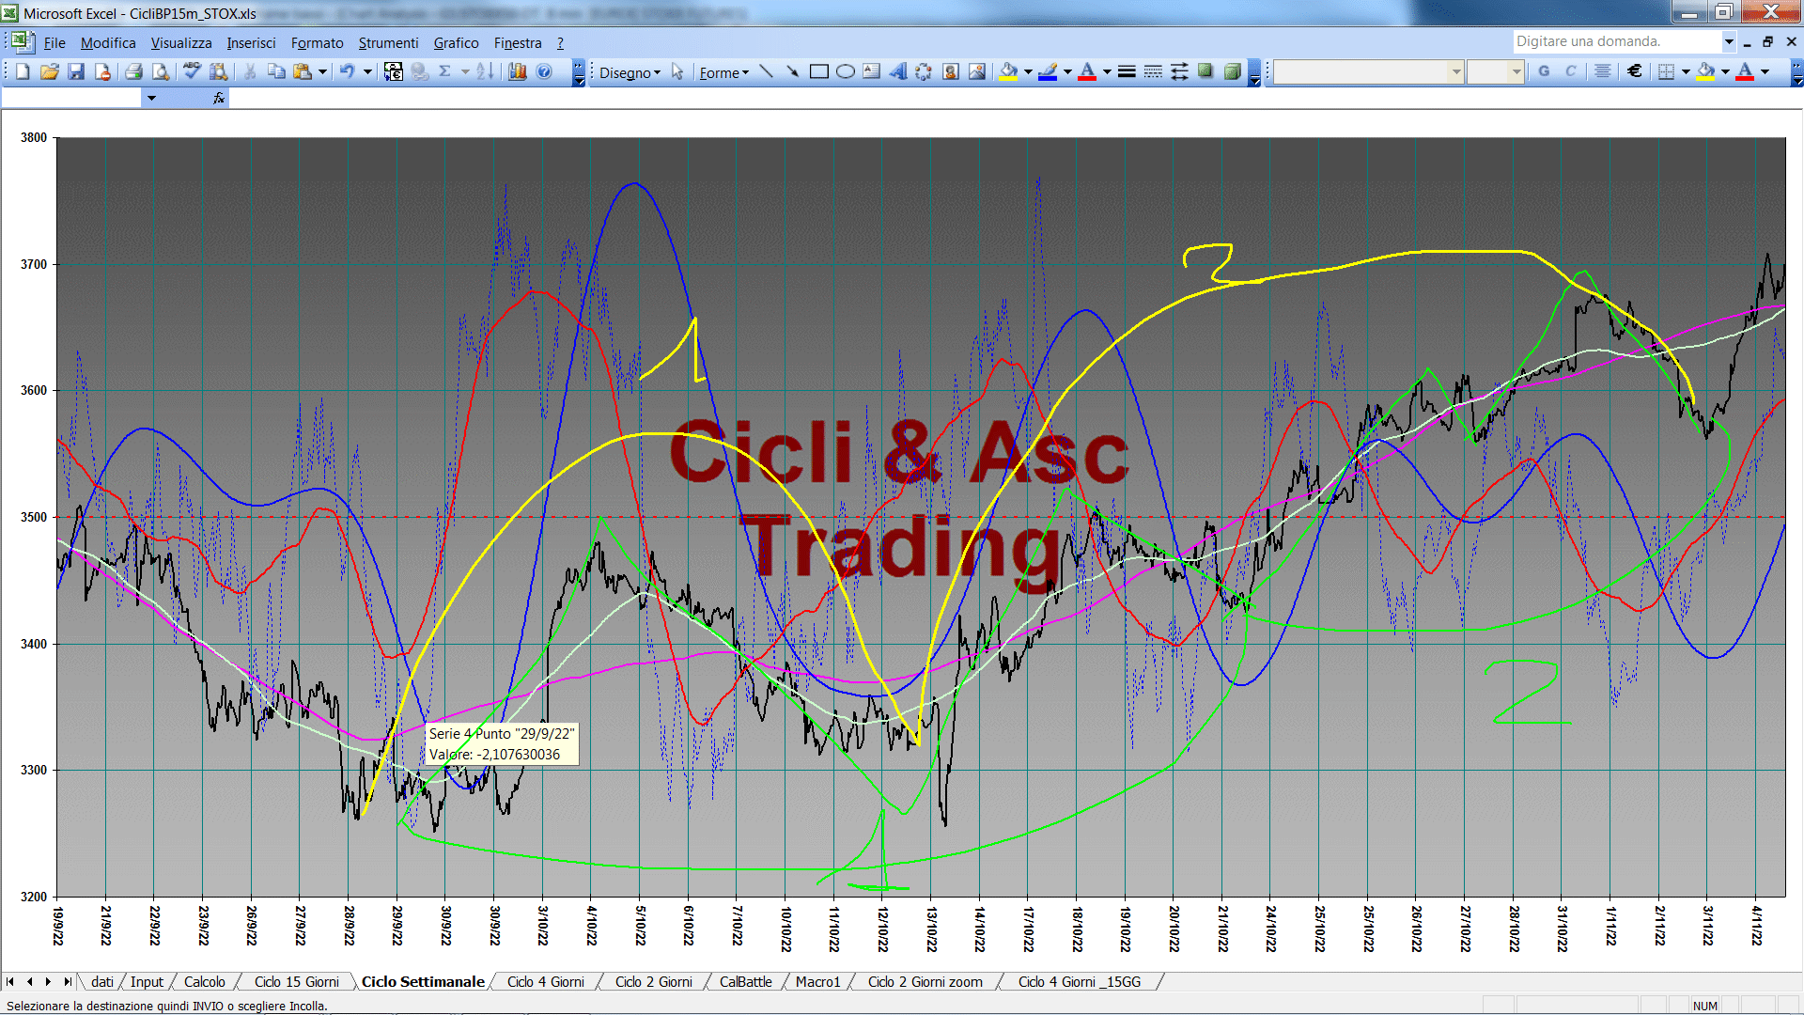Sort ascending with A-Z icon

(485, 71)
